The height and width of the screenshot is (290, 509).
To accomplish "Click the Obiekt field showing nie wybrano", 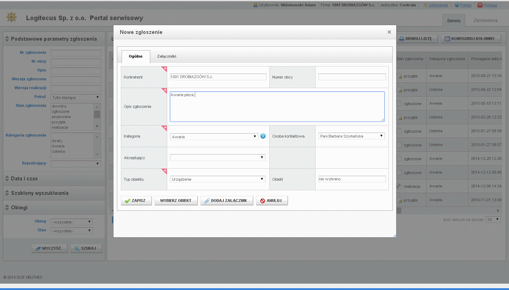I will point(352,179).
